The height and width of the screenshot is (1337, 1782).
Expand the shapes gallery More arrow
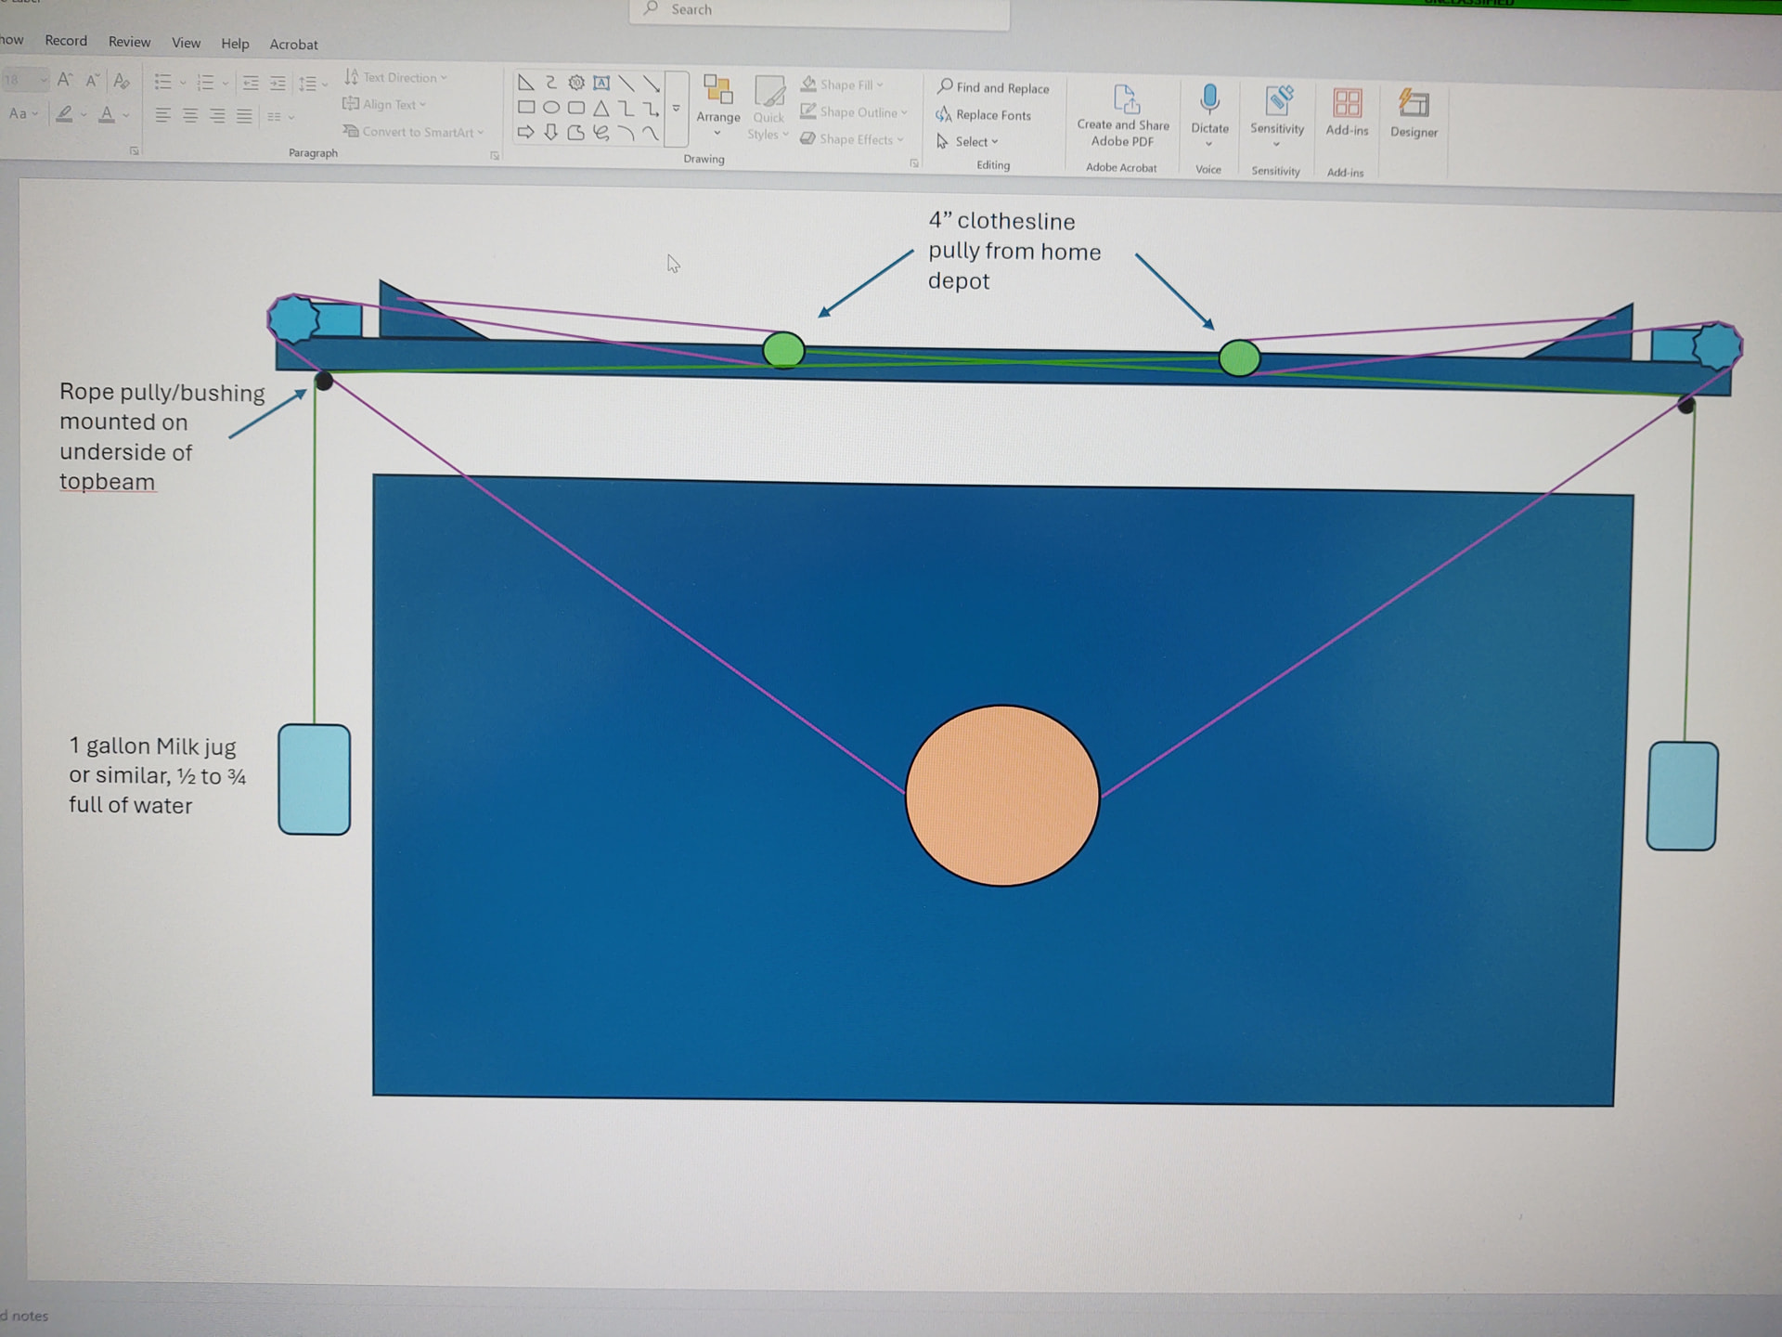(677, 109)
